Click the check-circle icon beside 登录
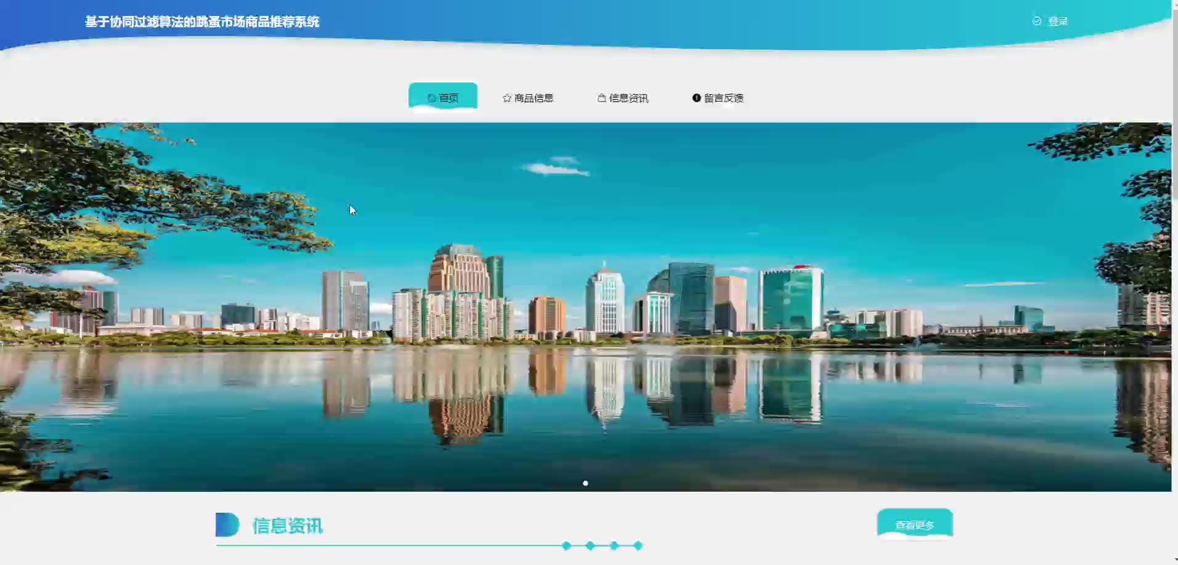Screen dimensions: 1178x565 (x=1037, y=21)
